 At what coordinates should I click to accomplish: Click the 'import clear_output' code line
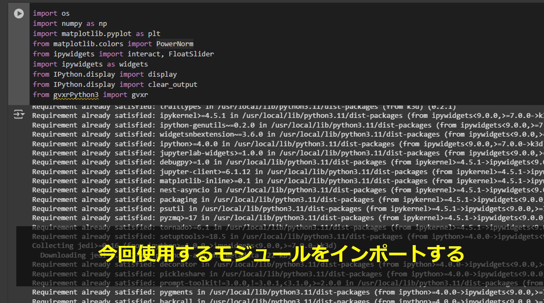(115, 85)
